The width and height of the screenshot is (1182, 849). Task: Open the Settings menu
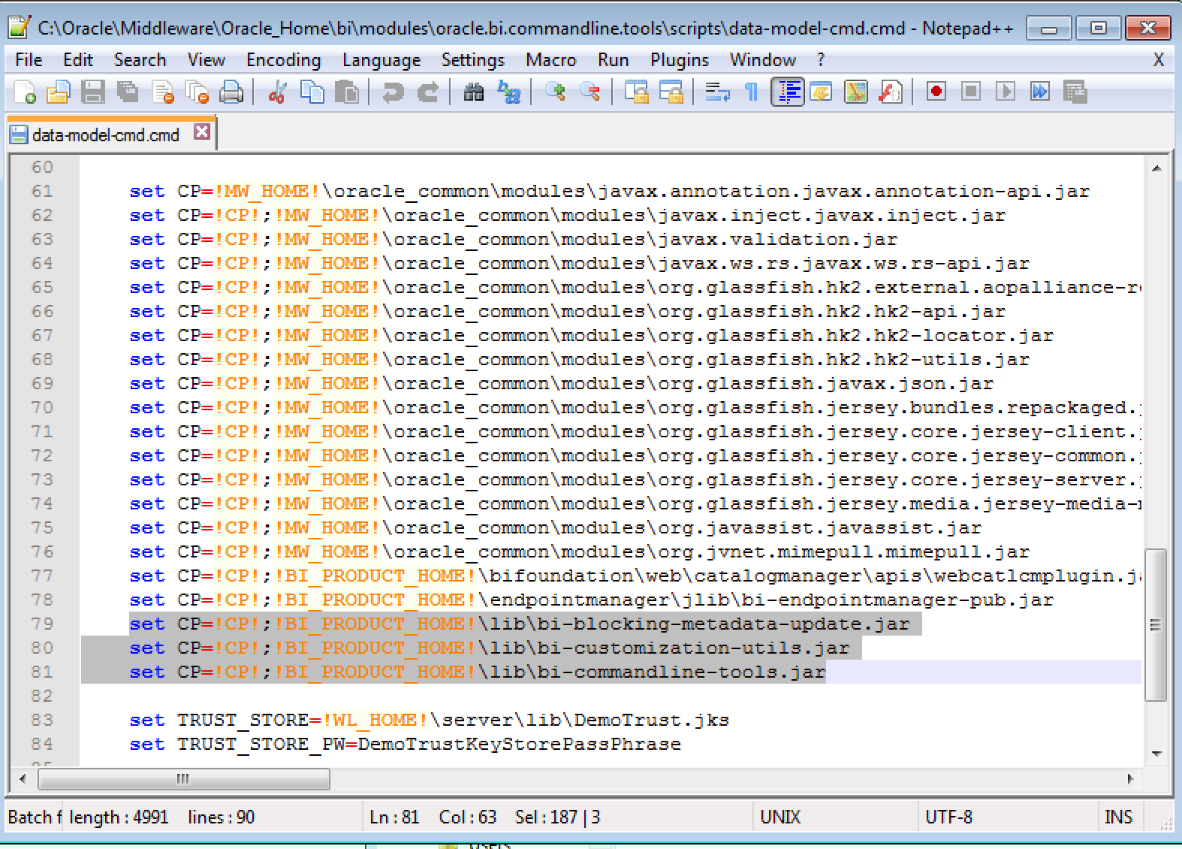(473, 60)
